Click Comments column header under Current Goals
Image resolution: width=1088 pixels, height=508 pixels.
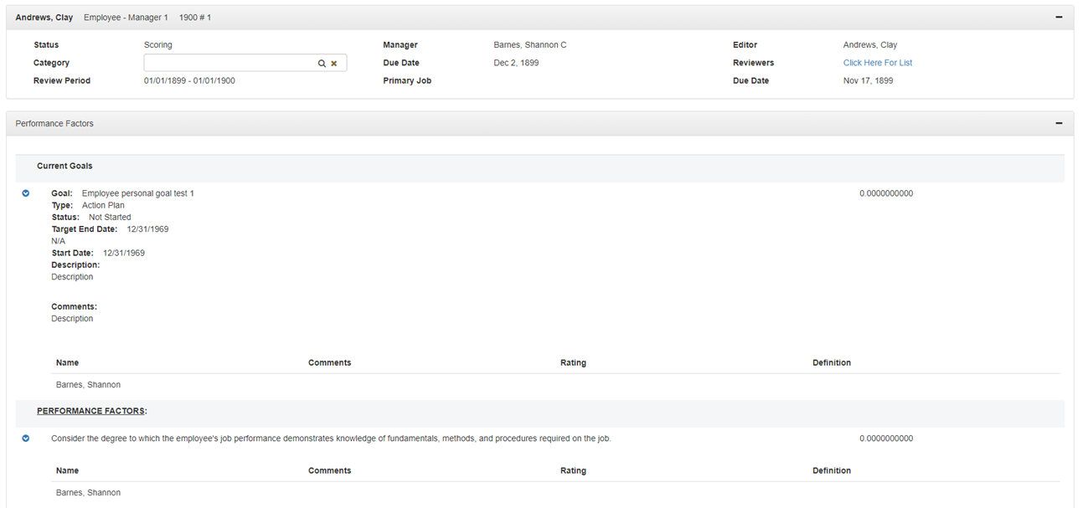[329, 362]
